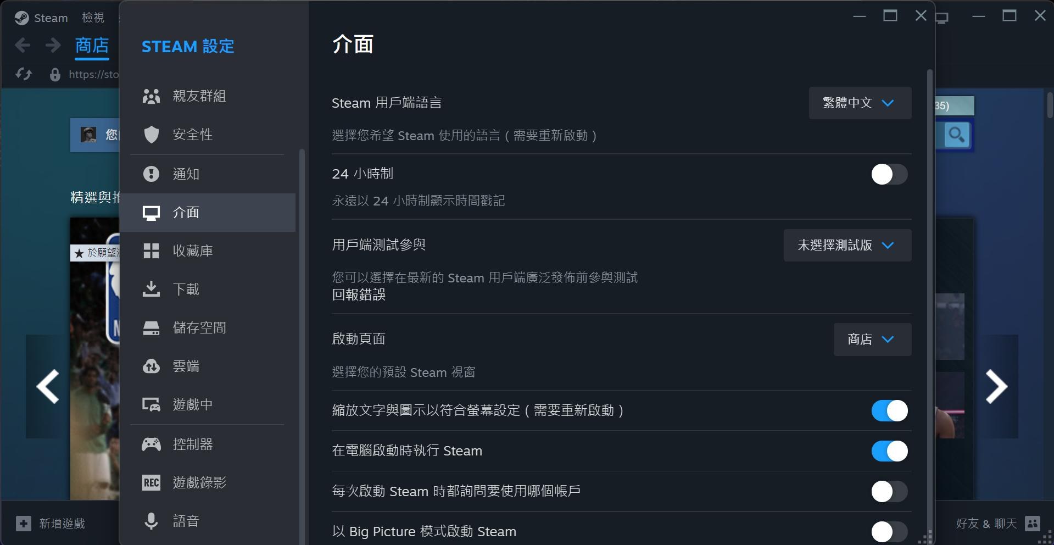Screen dimensions: 1054x545
Task: Toggle 縮放文字與圖示以符合螢幕設定 switch off
Action: click(x=889, y=411)
